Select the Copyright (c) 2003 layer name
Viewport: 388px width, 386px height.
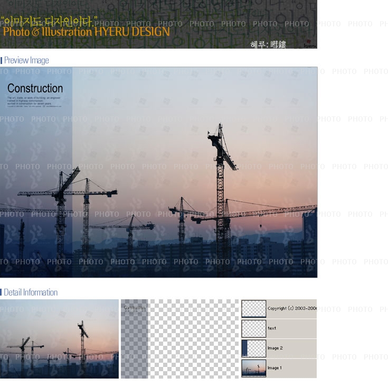click(x=291, y=309)
